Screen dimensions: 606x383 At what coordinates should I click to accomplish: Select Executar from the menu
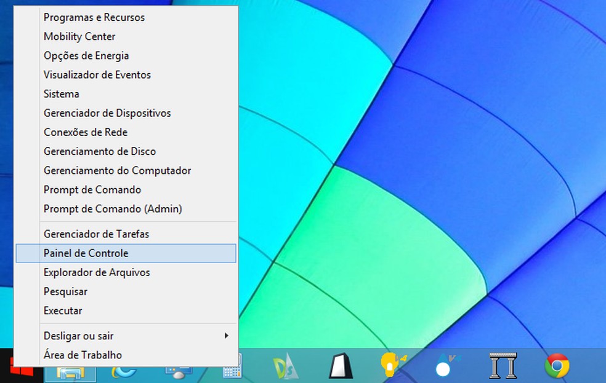(x=63, y=310)
